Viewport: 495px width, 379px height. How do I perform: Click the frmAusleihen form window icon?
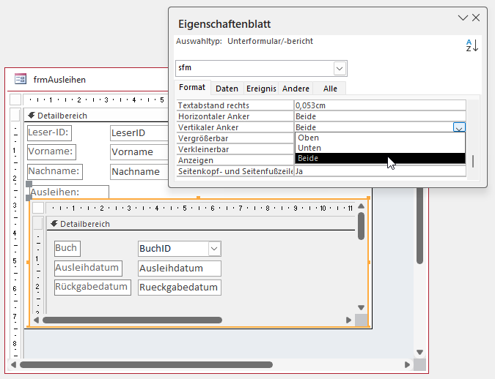coord(21,79)
